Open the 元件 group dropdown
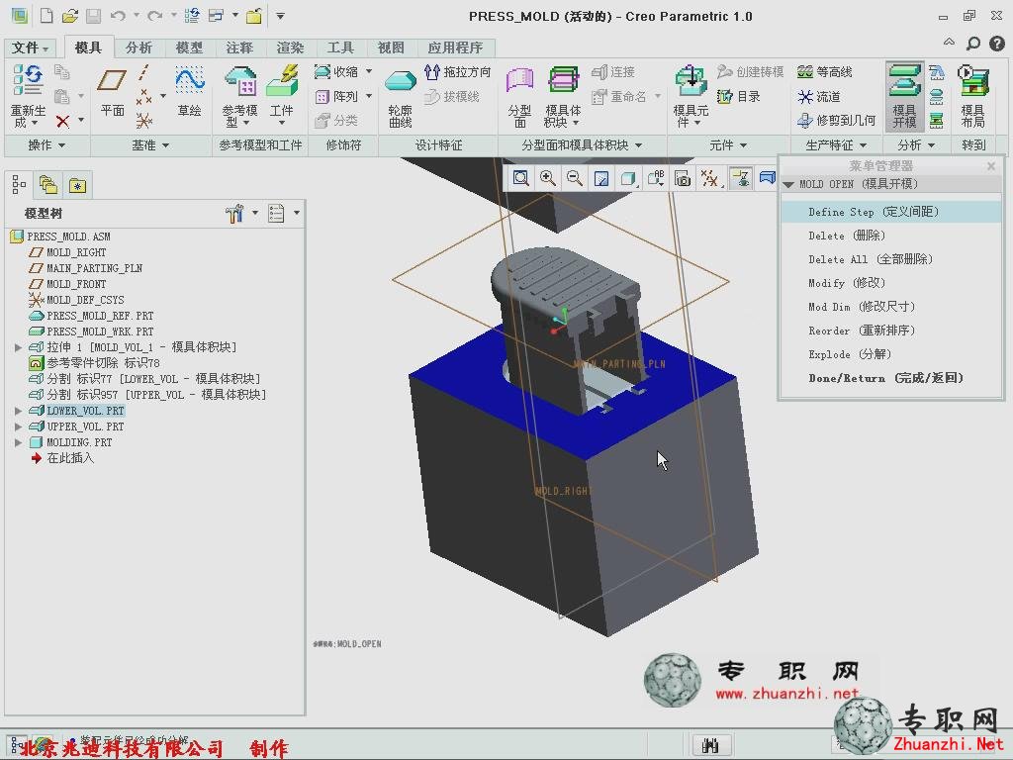 tap(728, 145)
